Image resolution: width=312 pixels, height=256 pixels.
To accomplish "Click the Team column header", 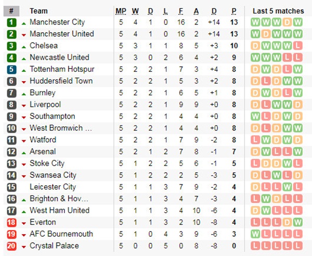I will (x=39, y=11).
